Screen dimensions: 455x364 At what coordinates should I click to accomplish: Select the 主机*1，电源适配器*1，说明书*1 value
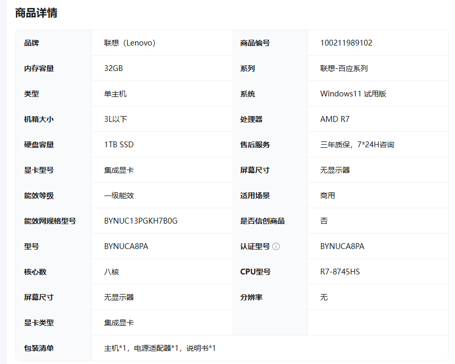[x=160, y=348]
